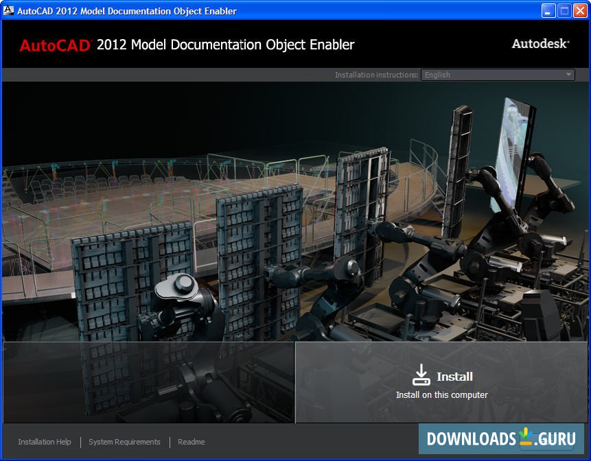Click the DOWNLOADS.GURU download icon

tap(524, 440)
